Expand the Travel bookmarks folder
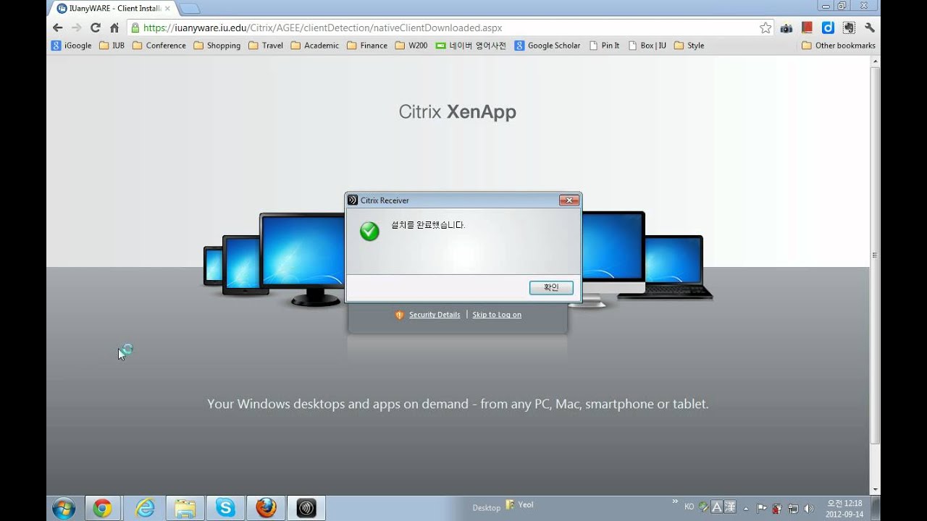Screen dimensions: 927x521 265,46
